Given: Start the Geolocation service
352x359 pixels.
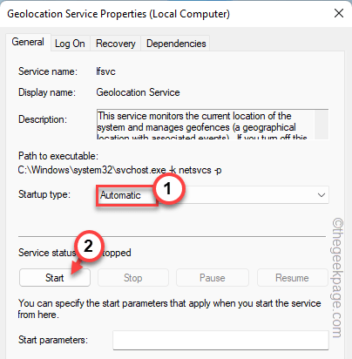Looking at the screenshot, I should 55,278.
